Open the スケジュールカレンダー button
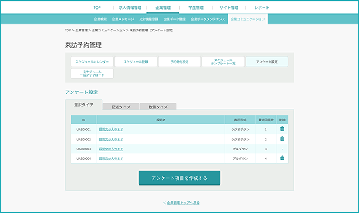Screen dimensions: 359x213 click(92, 61)
